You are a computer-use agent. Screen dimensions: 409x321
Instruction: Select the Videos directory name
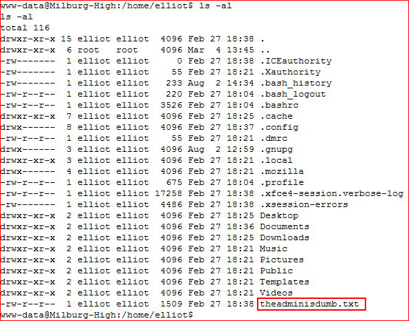[x=276, y=293]
